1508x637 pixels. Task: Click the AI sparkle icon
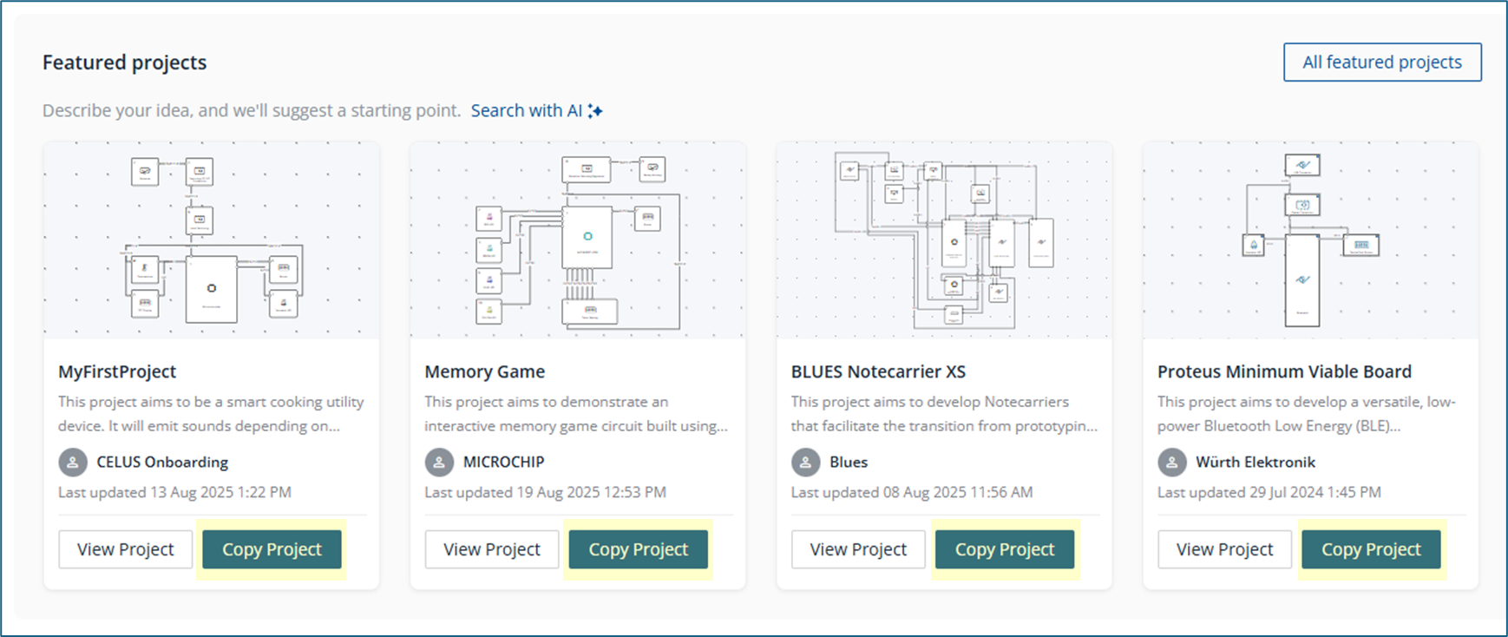click(x=595, y=111)
